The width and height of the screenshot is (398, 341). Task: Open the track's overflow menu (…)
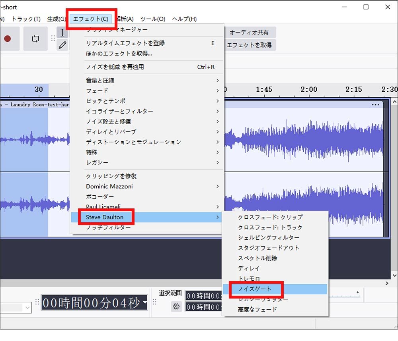click(x=376, y=104)
